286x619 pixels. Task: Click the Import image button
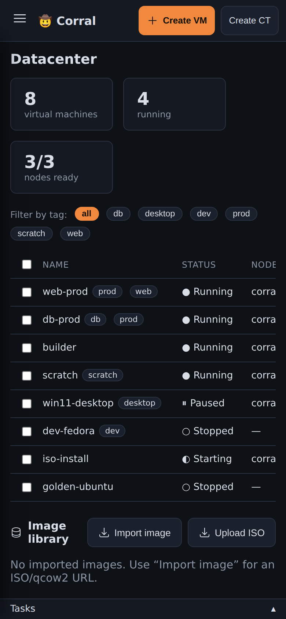click(x=135, y=532)
